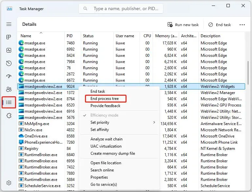The height and width of the screenshot is (192, 252).
Task: Sort by the User name column header
Action: [x=126, y=36]
